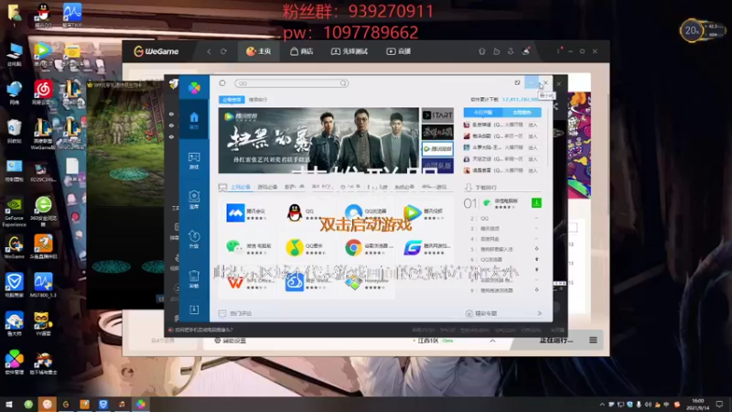Screen dimensions: 732x412
Task: Select QQ in download ranking row 2
Action: tap(485, 218)
